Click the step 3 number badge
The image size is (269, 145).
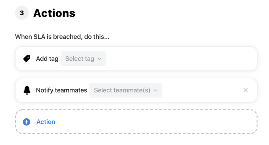pyautogui.click(x=22, y=13)
